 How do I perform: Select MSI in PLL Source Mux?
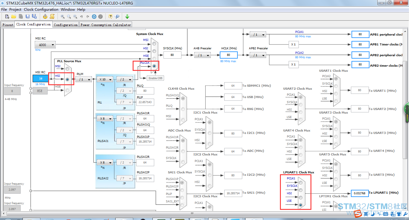pos(67,69)
